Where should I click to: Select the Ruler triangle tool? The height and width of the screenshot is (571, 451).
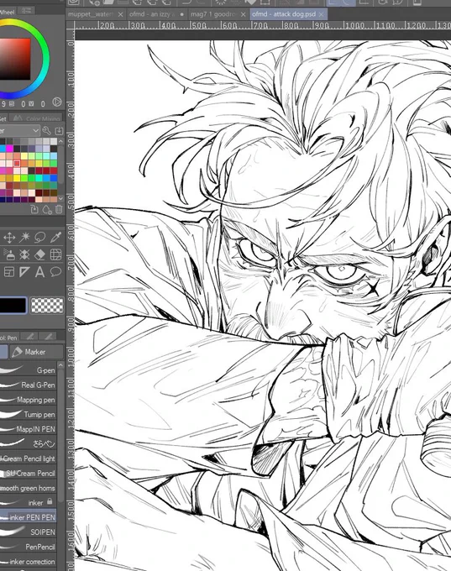tap(24, 272)
